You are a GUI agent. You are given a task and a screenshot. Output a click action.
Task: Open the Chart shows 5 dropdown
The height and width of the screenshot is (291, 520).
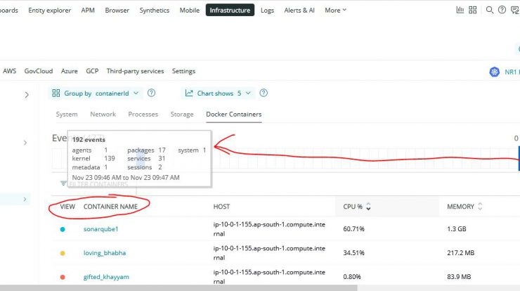point(218,93)
